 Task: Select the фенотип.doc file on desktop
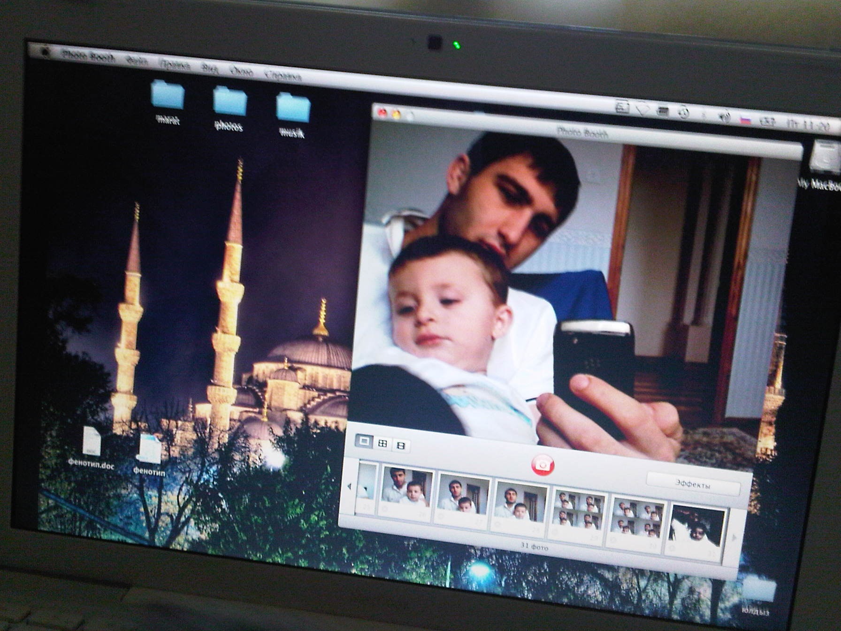(92, 442)
